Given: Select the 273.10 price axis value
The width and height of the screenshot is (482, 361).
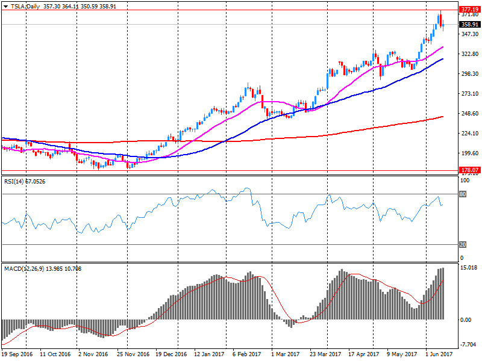Looking at the screenshot, I should [x=470, y=94].
